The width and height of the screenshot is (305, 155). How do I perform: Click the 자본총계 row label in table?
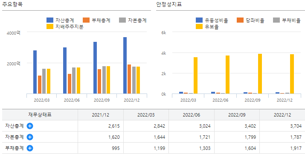pos(15,137)
